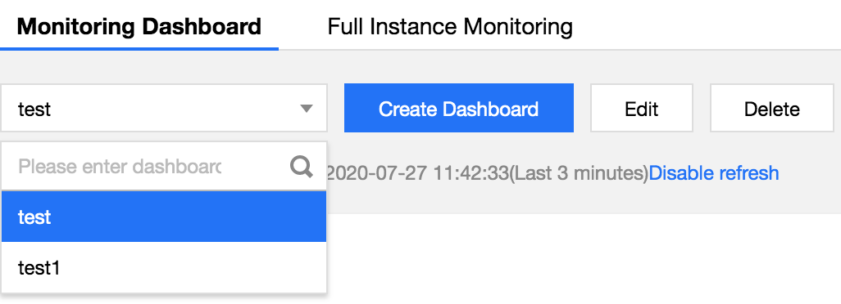Click the timestamp 2020-07-27 11:42:33
The width and height of the screenshot is (841, 304).
coord(416,173)
